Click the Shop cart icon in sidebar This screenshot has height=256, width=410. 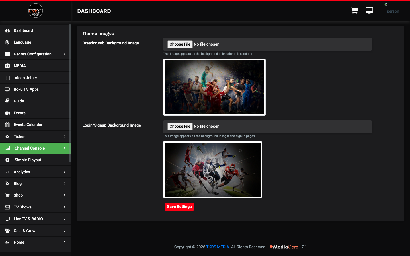[x=7, y=195]
